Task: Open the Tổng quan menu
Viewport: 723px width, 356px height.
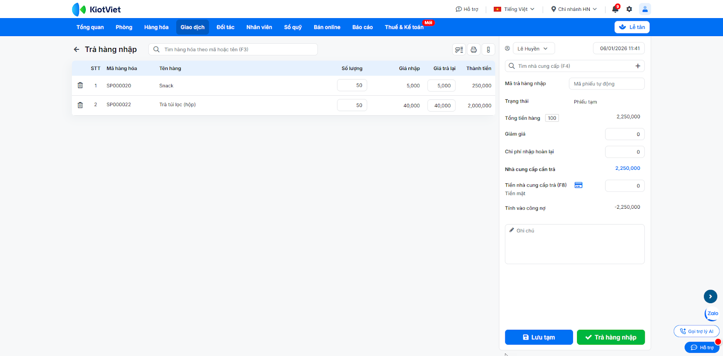Action: point(90,27)
